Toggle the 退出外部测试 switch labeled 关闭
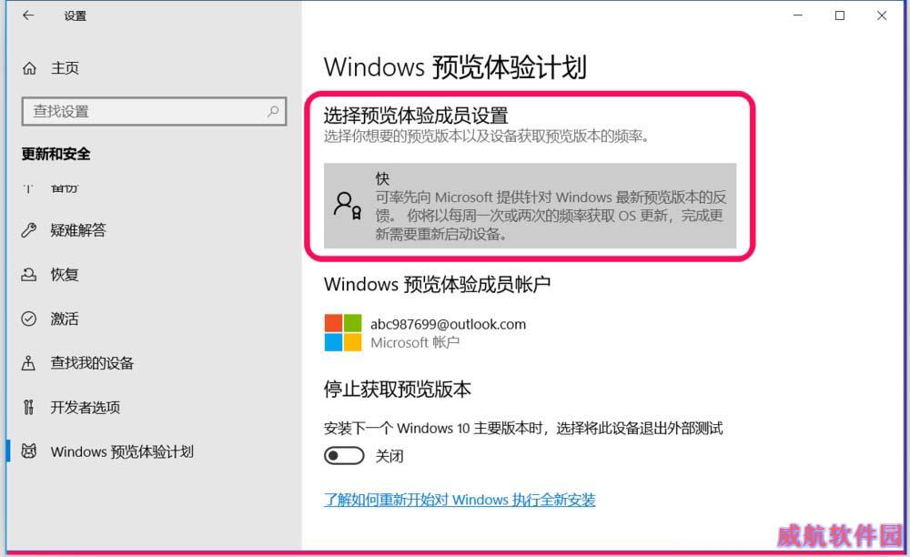The height and width of the screenshot is (557, 910). click(344, 456)
